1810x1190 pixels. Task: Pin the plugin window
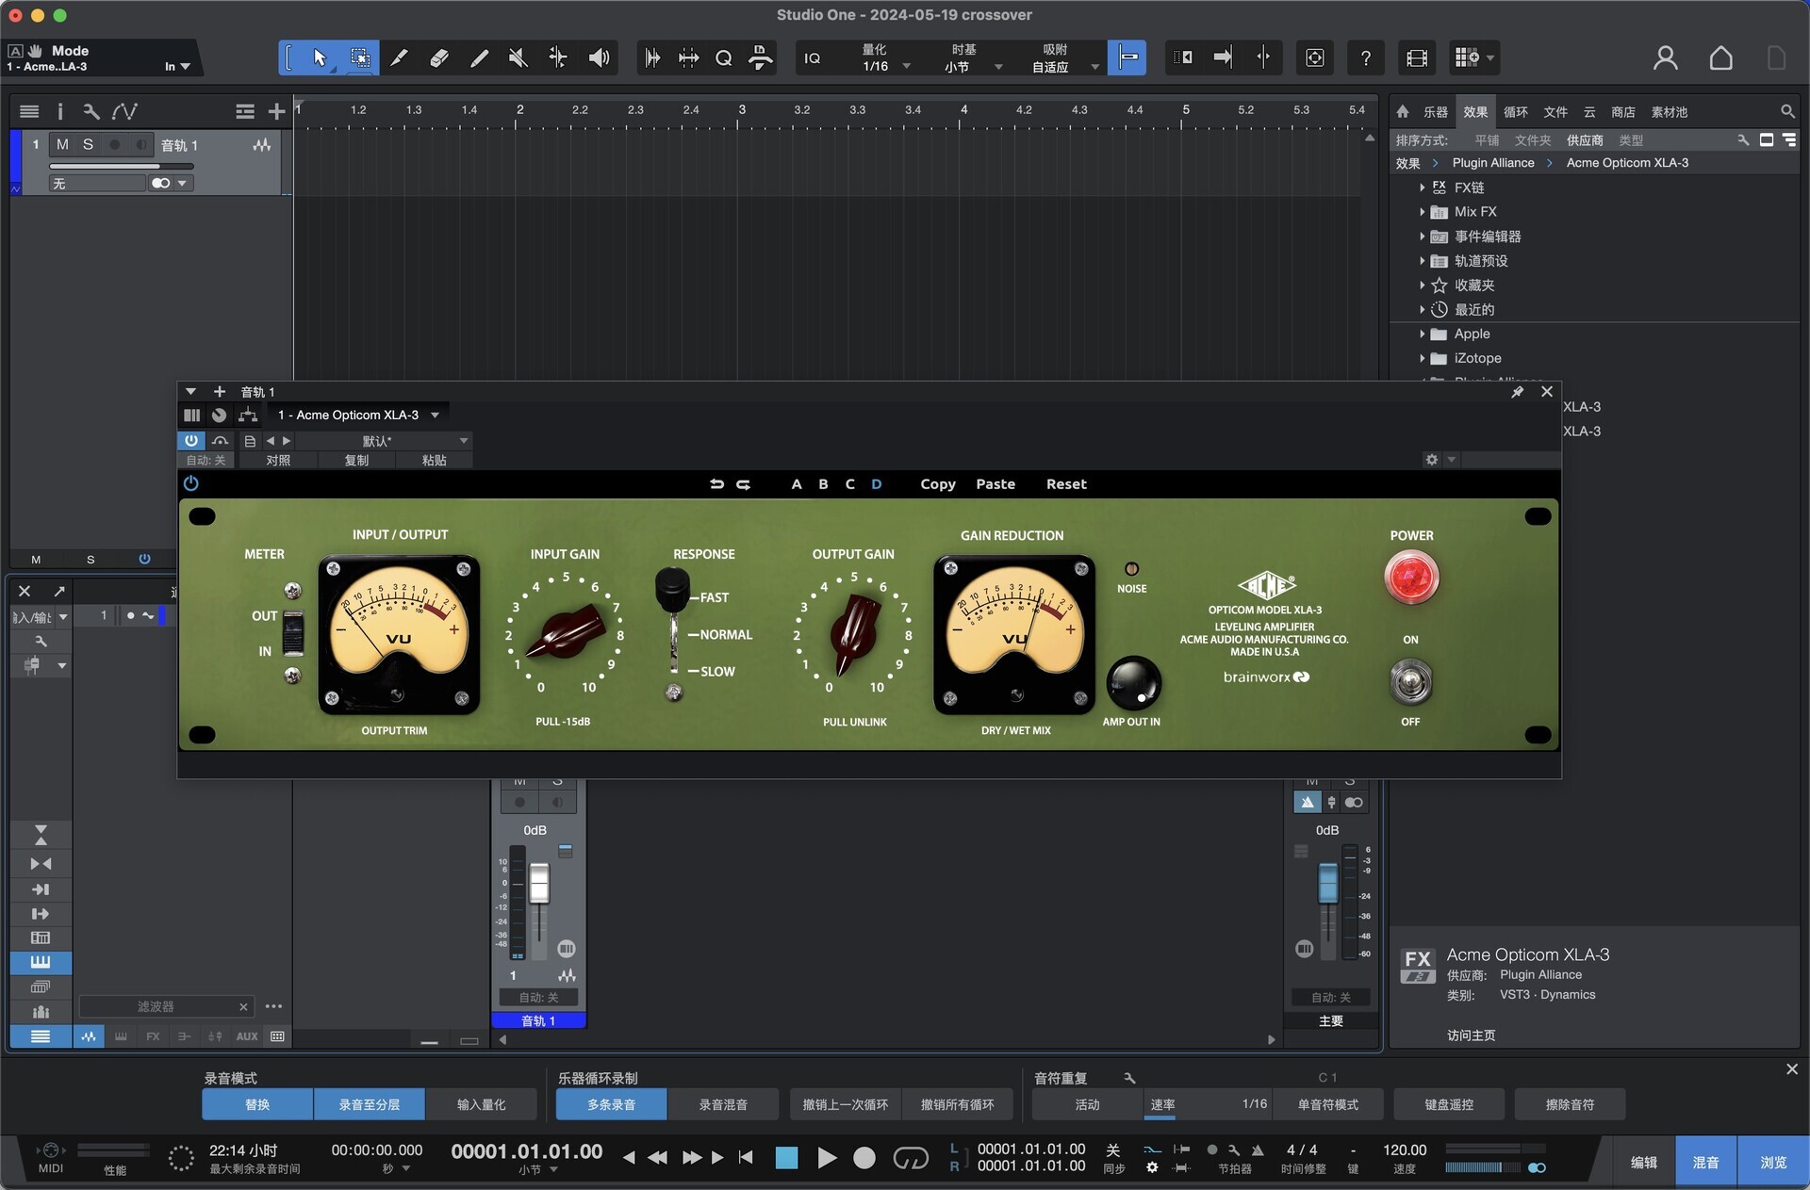pyautogui.click(x=1517, y=392)
